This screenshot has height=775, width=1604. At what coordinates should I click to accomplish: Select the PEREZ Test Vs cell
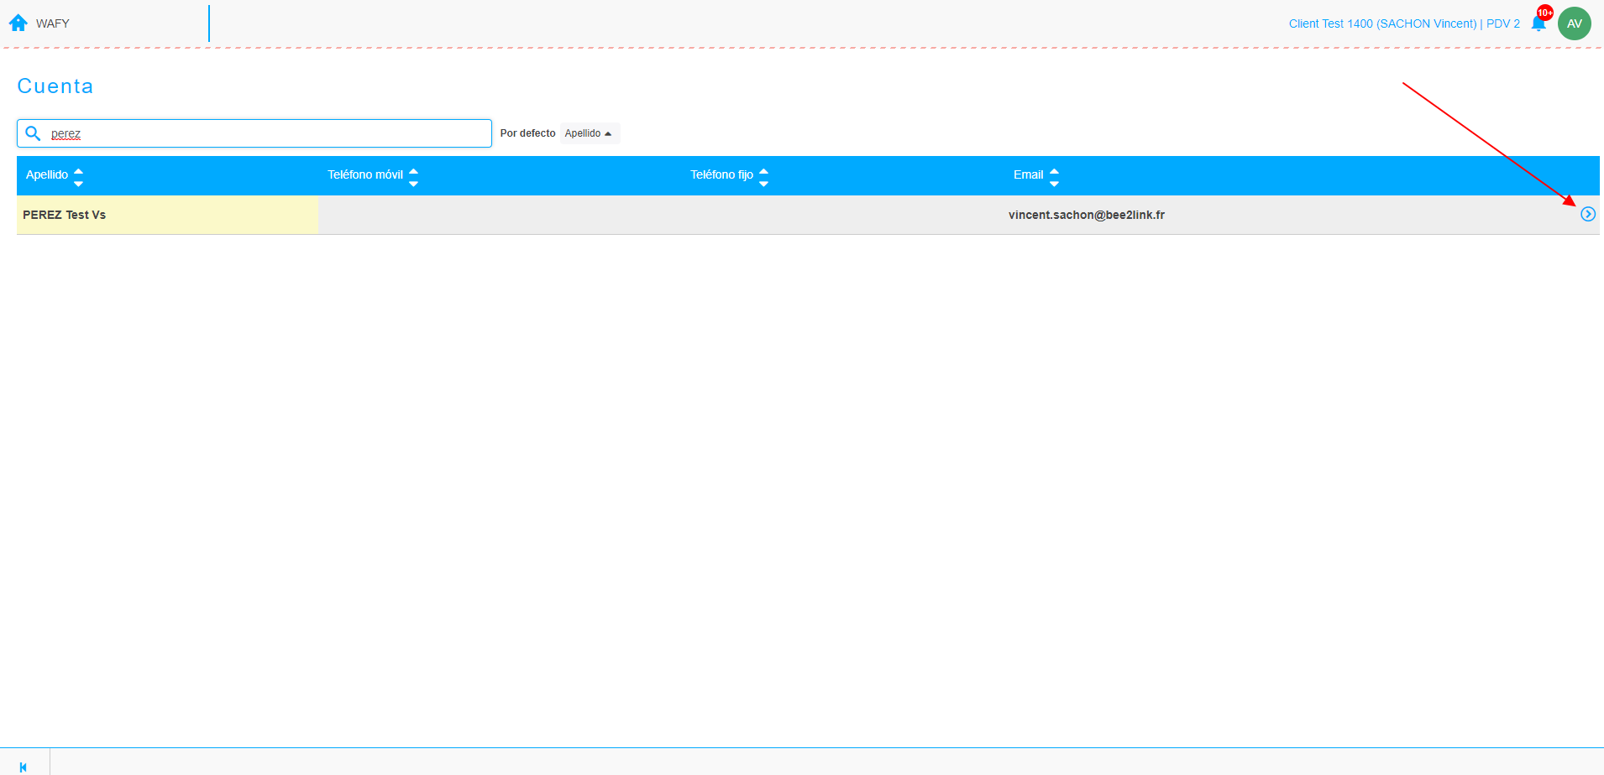tap(167, 215)
